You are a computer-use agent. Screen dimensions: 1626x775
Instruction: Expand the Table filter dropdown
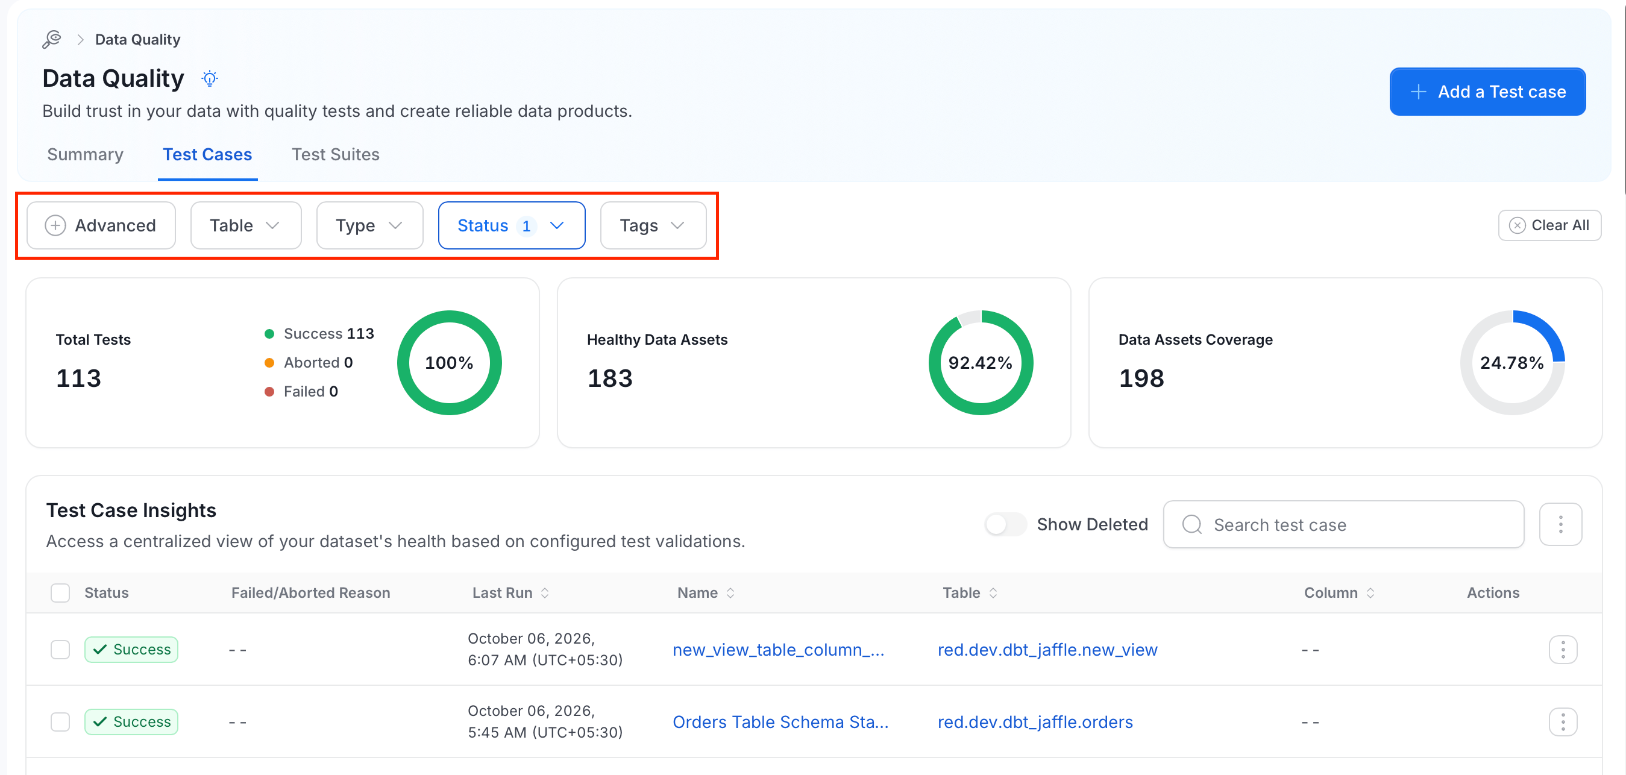(245, 225)
